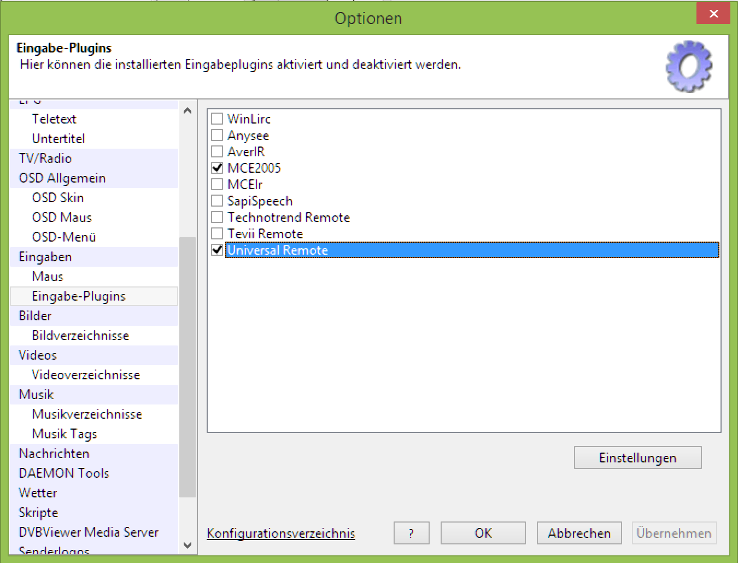
Task: Tick the Anysee plugin checkbox
Action: tap(217, 135)
